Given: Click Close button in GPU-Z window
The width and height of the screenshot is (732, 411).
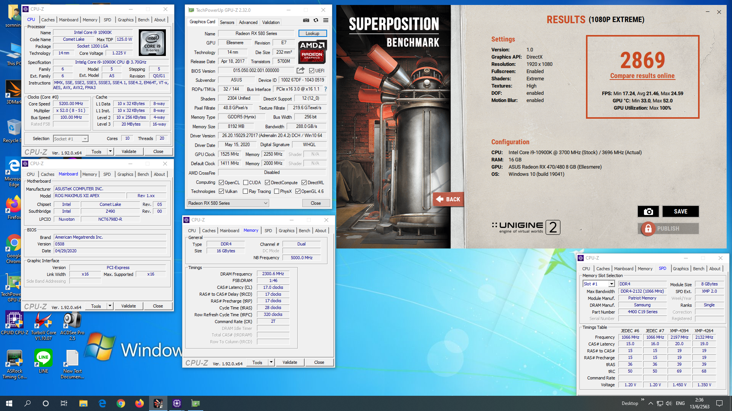Looking at the screenshot, I should coord(316,203).
